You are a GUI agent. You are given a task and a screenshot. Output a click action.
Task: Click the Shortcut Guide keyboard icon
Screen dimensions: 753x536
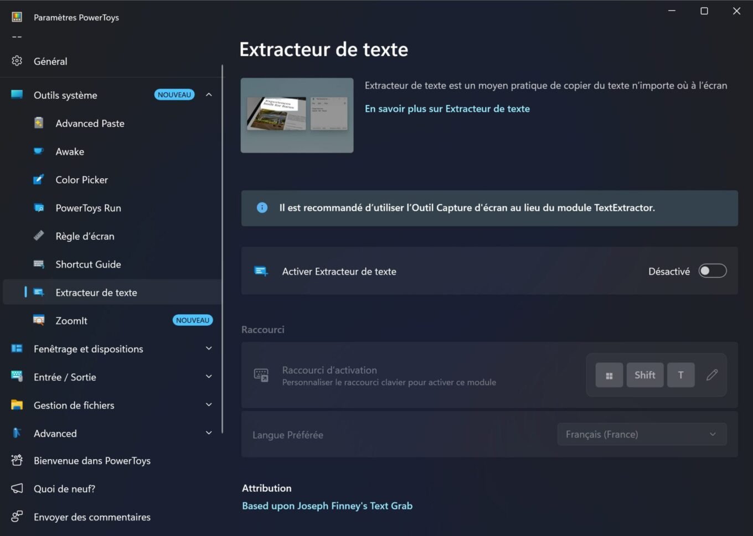(x=39, y=264)
